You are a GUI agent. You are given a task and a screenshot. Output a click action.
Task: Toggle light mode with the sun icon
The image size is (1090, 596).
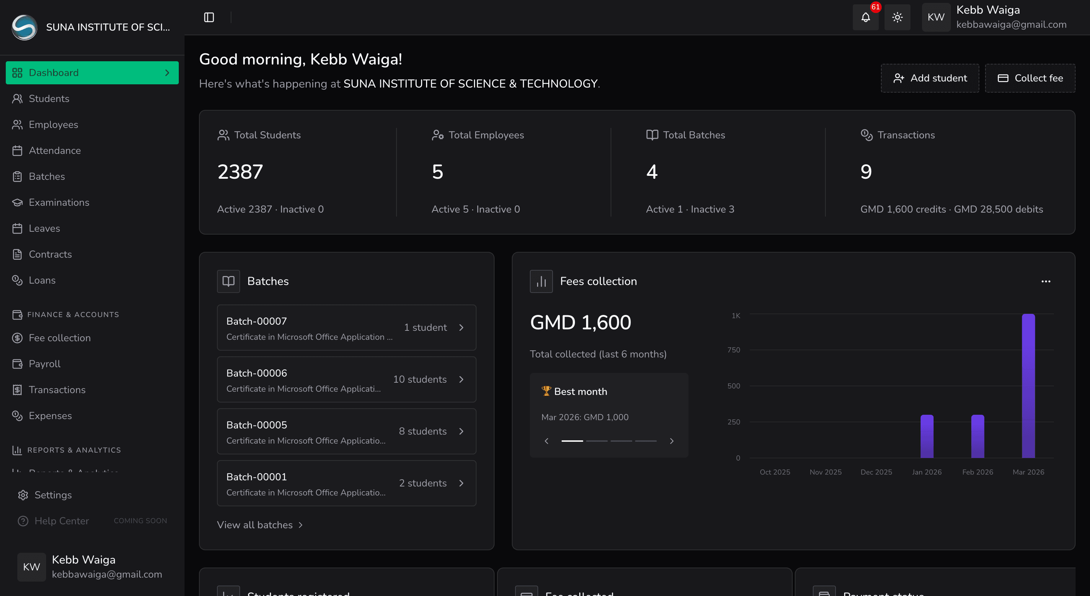897,17
